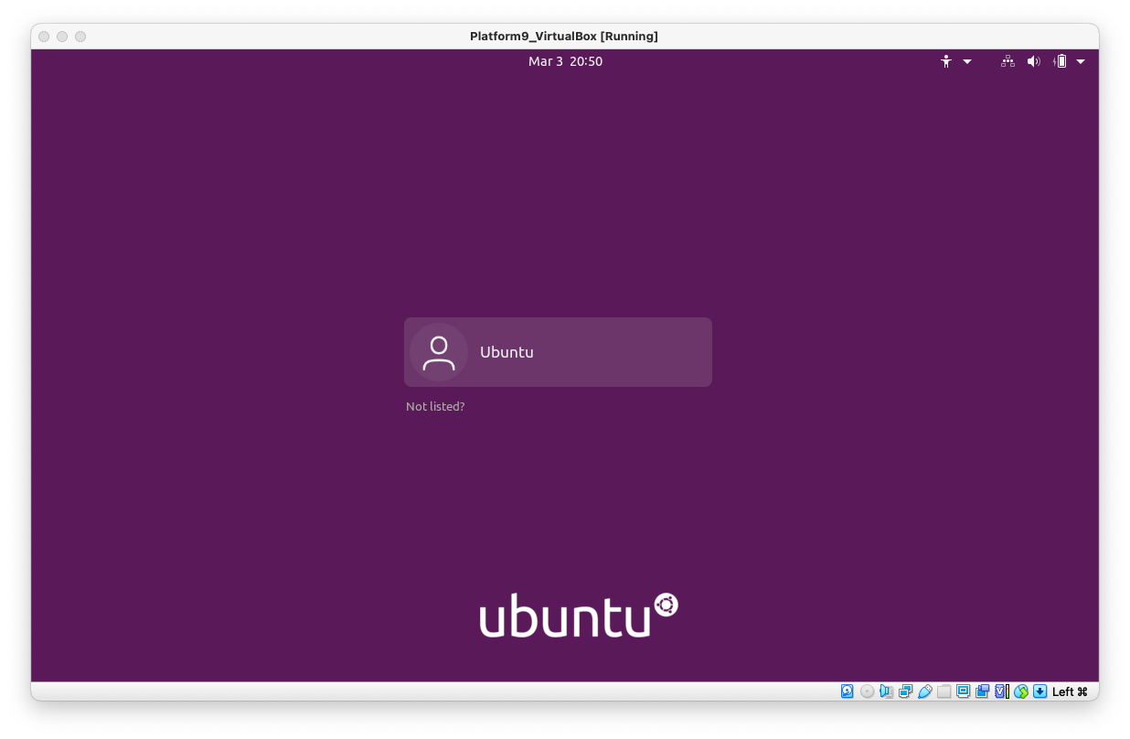Open the Mar 3 20:50 clock menu
The width and height of the screenshot is (1130, 739).
click(565, 61)
